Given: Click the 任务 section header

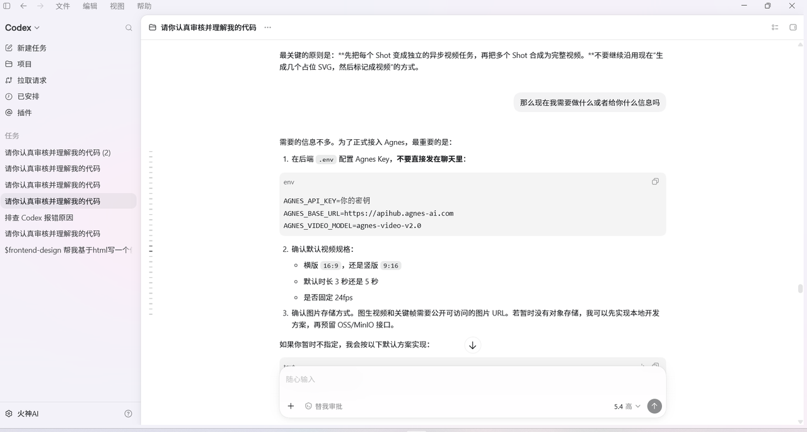Looking at the screenshot, I should pos(12,135).
